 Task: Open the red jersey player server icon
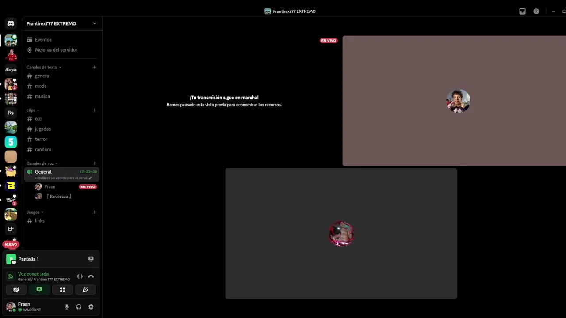11,55
